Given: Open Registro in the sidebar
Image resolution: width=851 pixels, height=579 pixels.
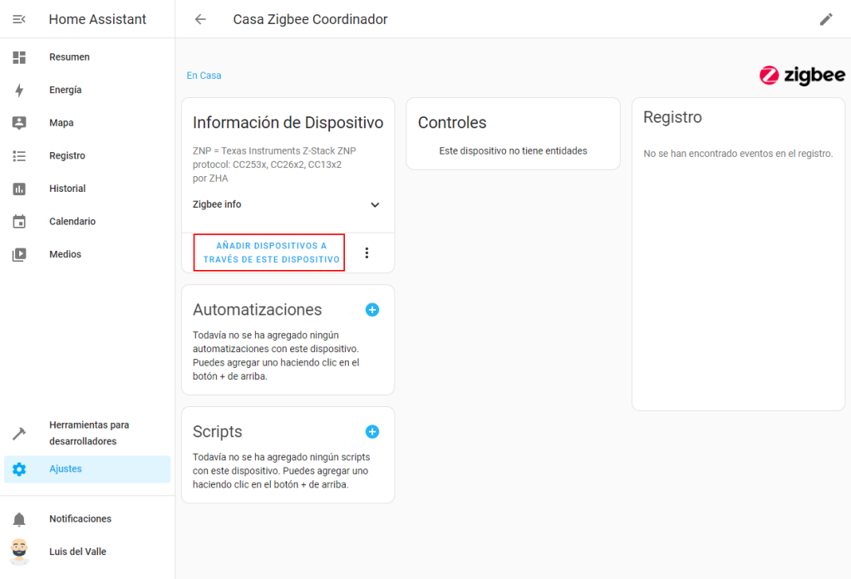Looking at the screenshot, I should [x=67, y=155].
